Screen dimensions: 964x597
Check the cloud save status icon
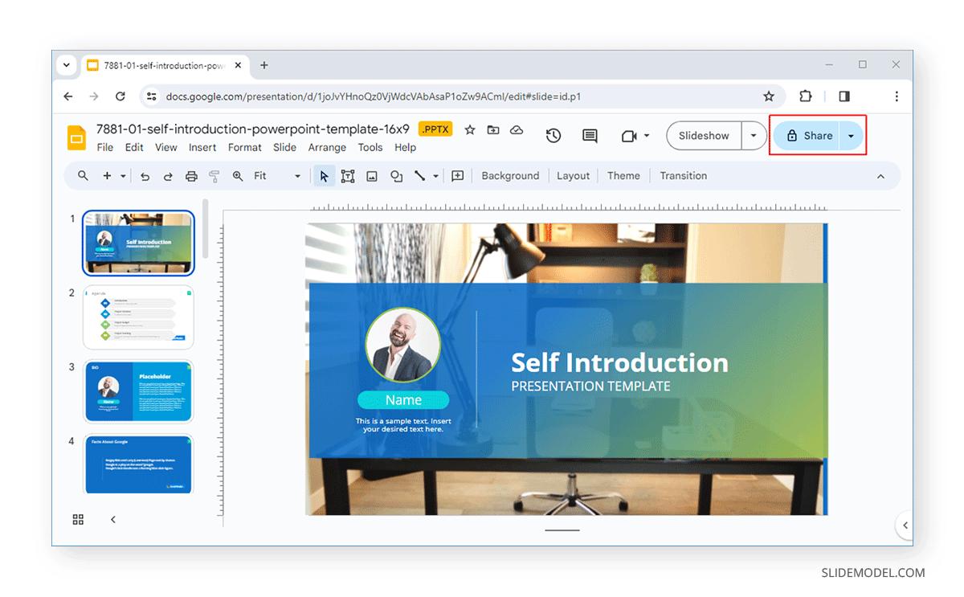click(x=517, y=129)
